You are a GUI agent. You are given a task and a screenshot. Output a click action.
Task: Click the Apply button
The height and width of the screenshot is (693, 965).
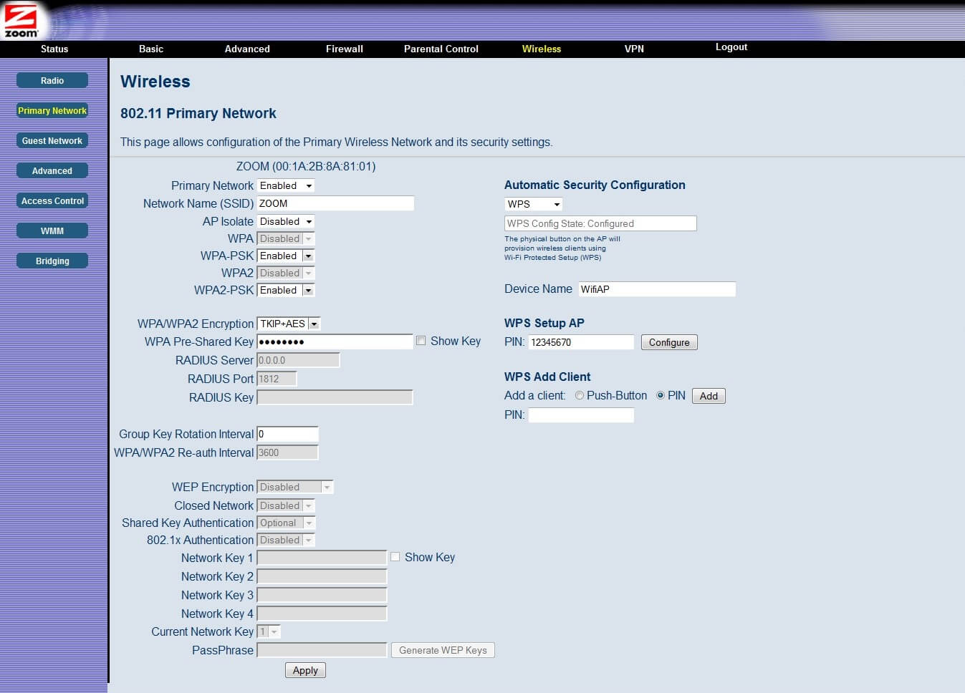(305, 671)
